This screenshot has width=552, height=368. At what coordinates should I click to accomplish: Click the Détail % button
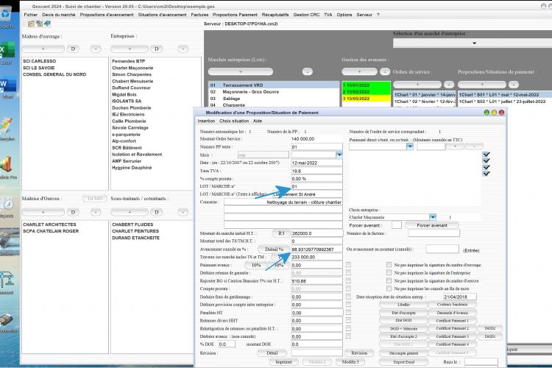click(x=274, y=249)
